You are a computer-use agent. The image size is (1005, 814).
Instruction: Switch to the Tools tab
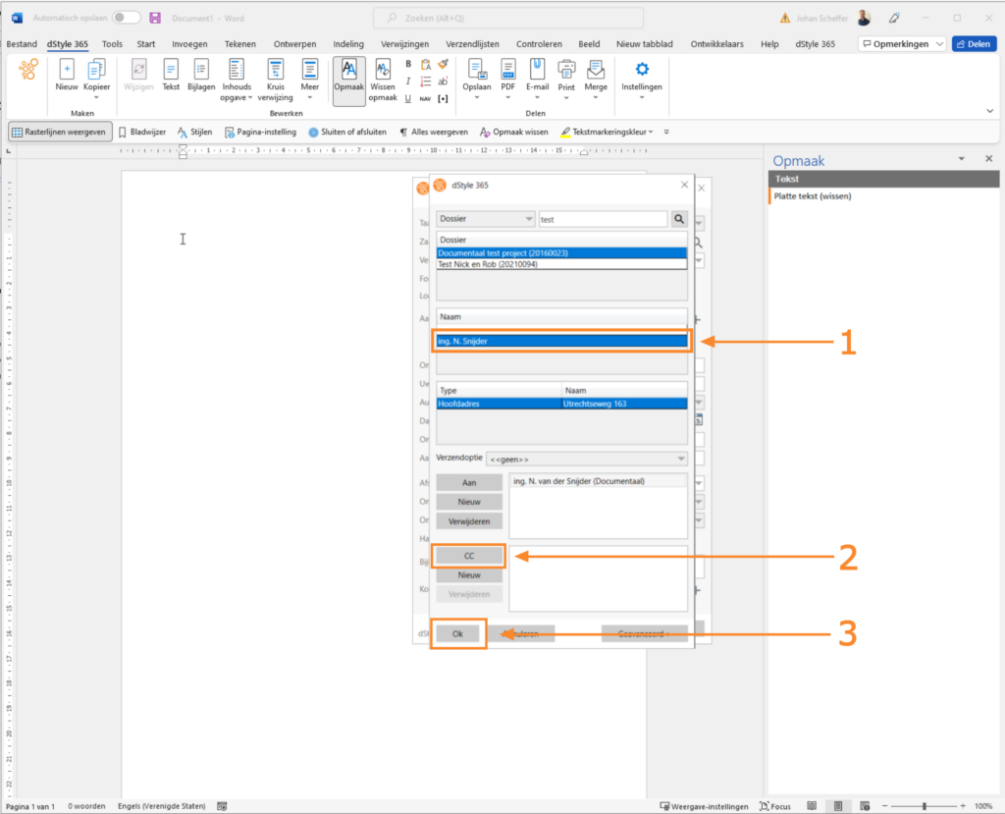112,44
